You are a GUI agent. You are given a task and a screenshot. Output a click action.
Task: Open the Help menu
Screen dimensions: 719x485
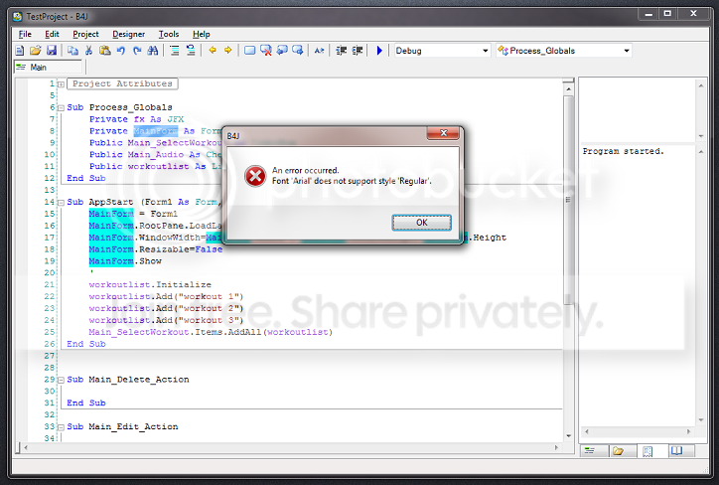click(x=202, y=34)
